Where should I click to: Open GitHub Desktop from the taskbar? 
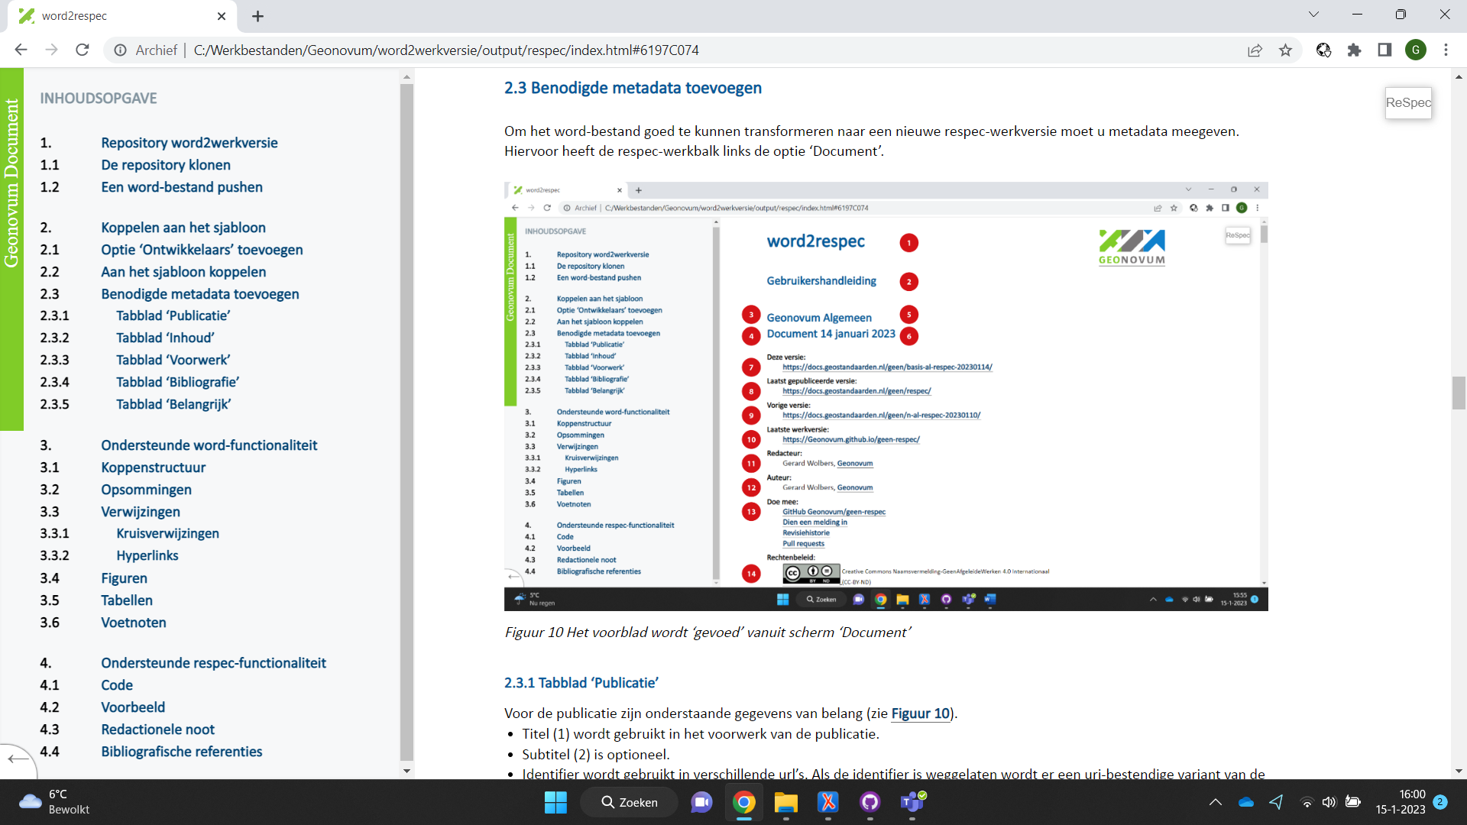(870, 802)
